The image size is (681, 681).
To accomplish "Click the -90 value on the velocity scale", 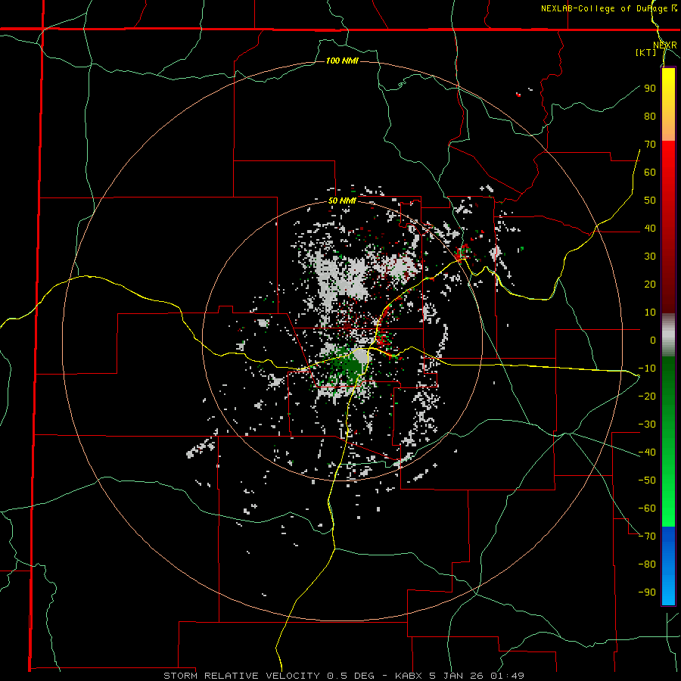I will pyautogui.click(x=647, y=592).
